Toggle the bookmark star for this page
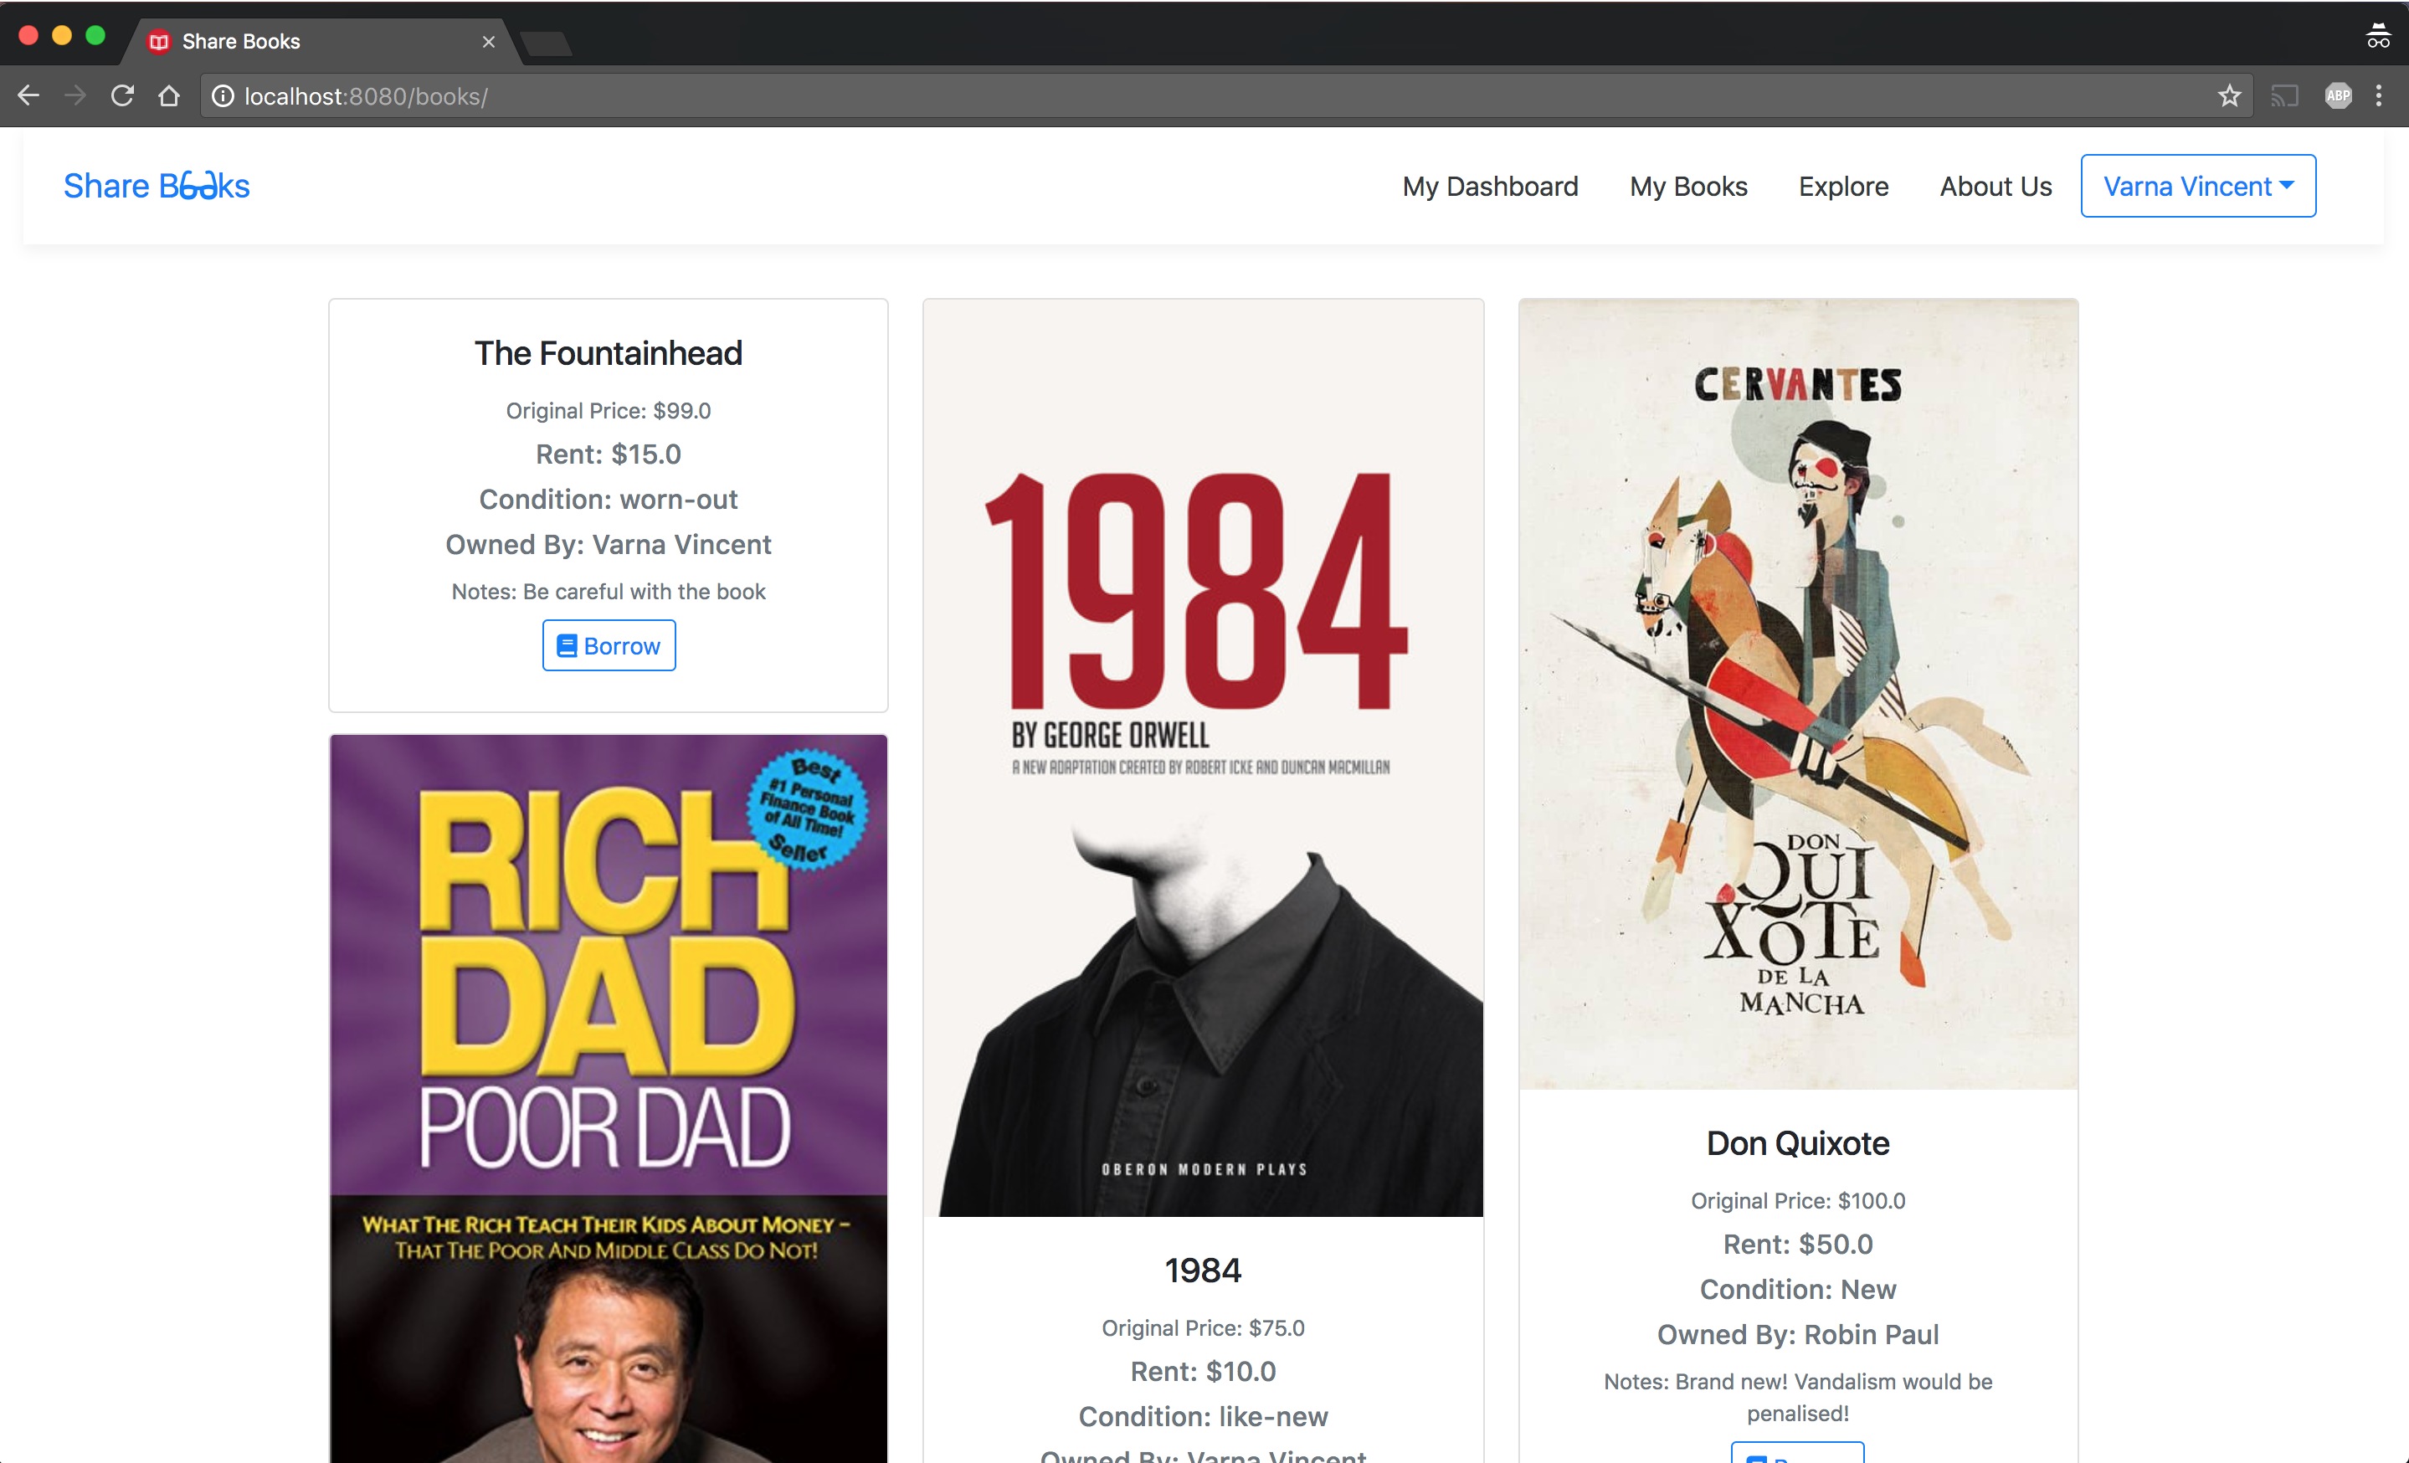2409x1463 pixels. [x=2229, y=95]
